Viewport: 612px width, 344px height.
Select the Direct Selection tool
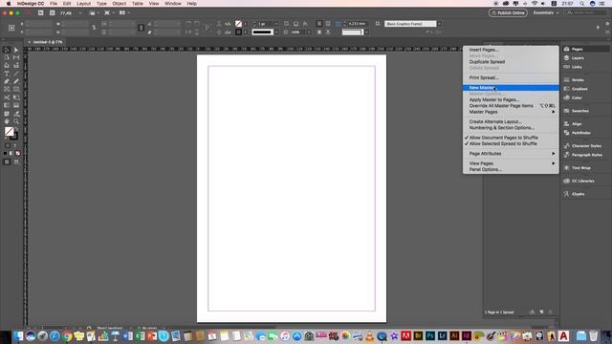[x=16, y=50]
